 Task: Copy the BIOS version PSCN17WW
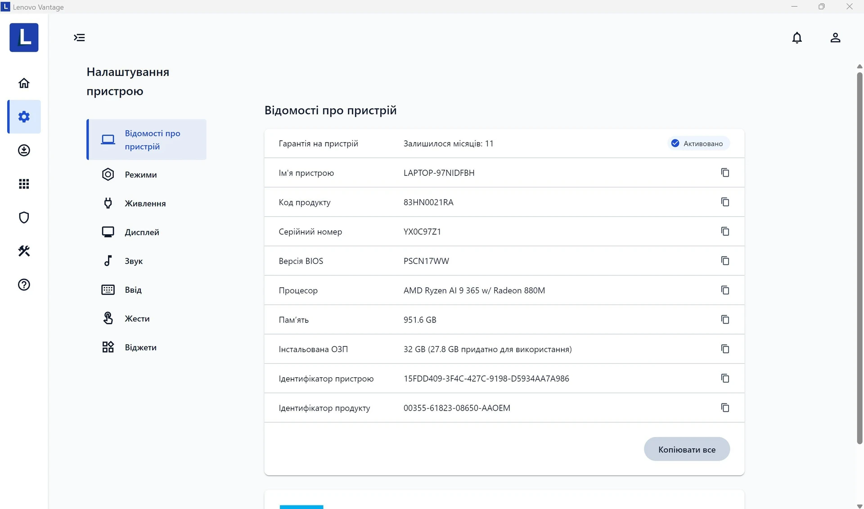(725, 261)
